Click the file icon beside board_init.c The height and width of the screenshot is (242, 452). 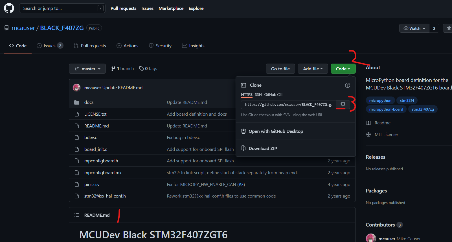(x=77, y=149)
